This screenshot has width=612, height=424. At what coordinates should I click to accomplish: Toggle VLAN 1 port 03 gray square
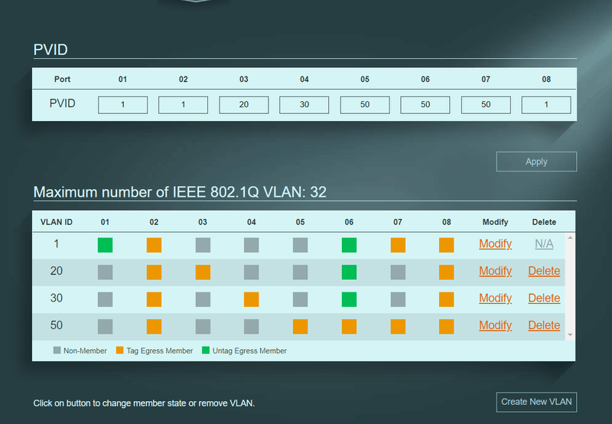203,245
